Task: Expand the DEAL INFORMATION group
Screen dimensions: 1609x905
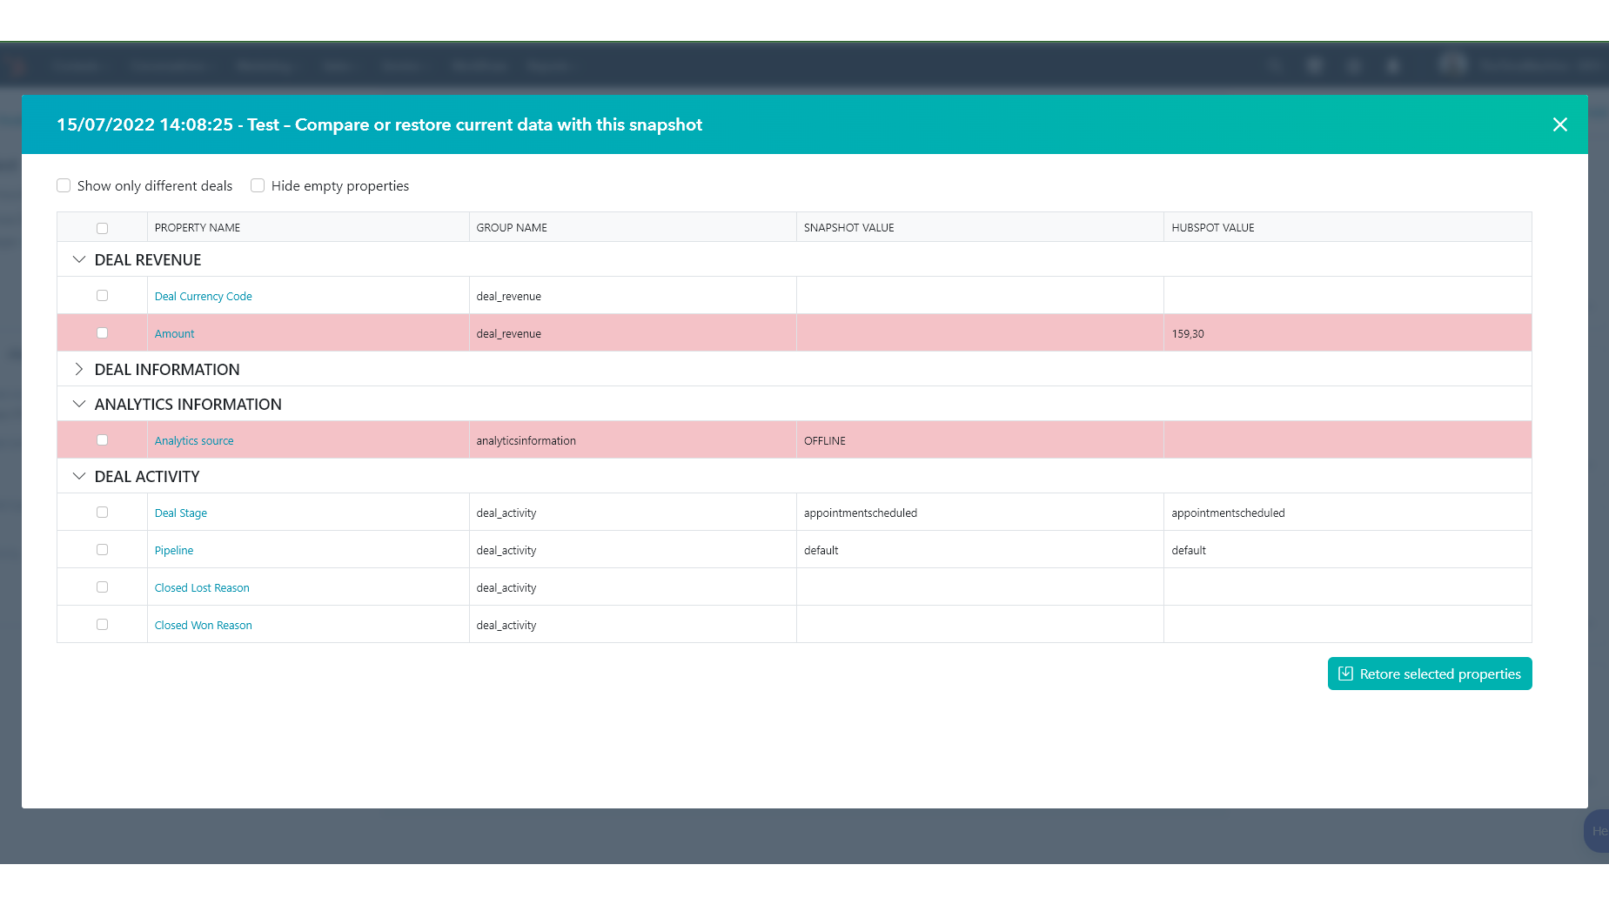Action: (x=79, y=369)
